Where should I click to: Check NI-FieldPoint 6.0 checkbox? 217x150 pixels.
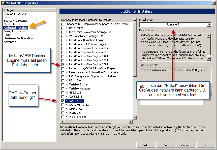click(x=63, y=117)
